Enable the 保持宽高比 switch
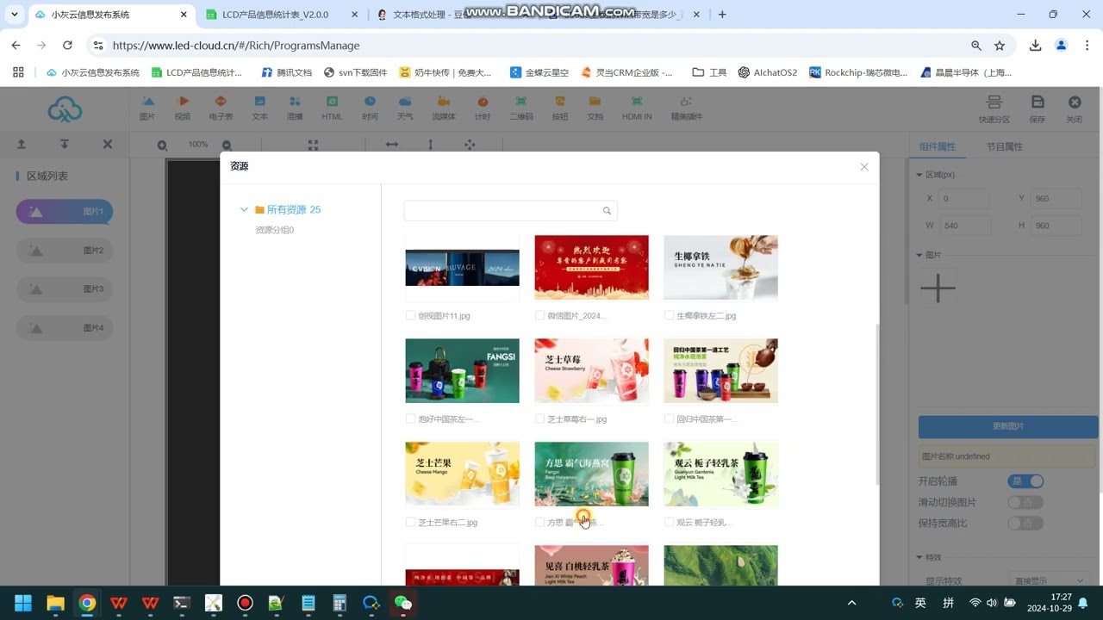The height and width of the screenshot is (620, 1103). click(x=1025, y=523)
